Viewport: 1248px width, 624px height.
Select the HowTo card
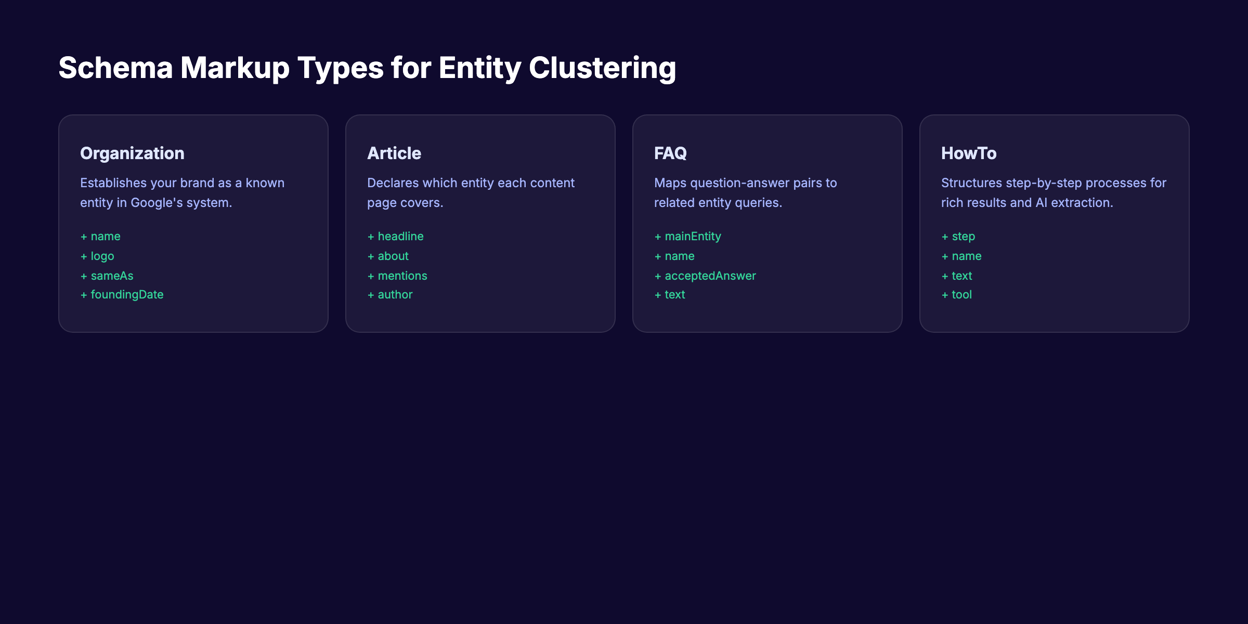click(x=1055, y=223)
